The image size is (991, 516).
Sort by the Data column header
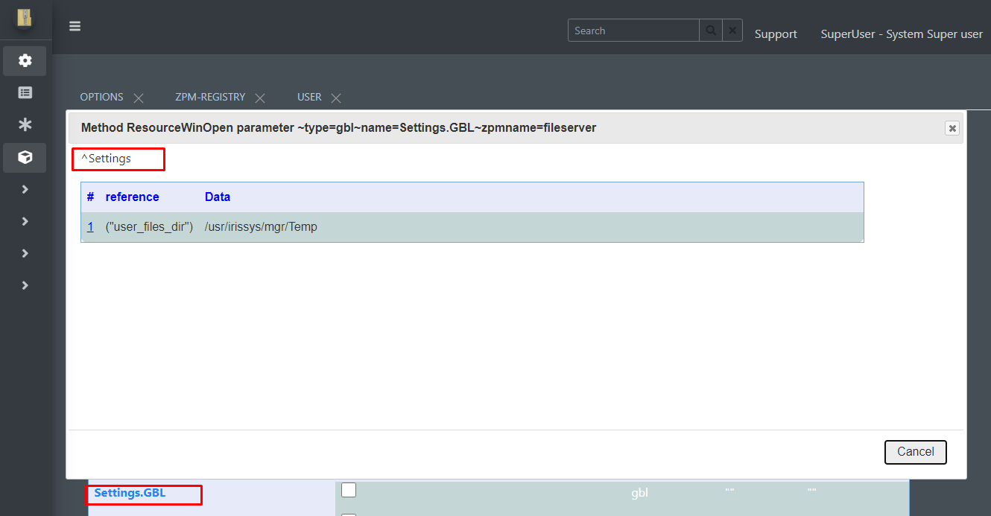click(218, 197)
